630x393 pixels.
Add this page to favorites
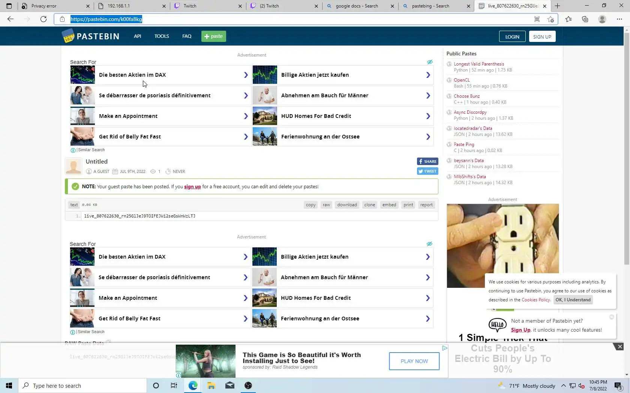pyautogui.click(x=550, y=19)
